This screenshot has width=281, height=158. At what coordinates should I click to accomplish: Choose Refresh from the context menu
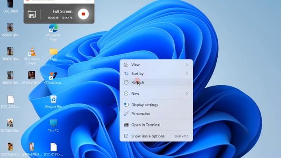point(156,83)
